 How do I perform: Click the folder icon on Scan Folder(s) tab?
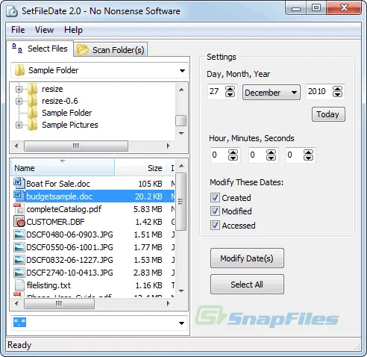point(83,49)
